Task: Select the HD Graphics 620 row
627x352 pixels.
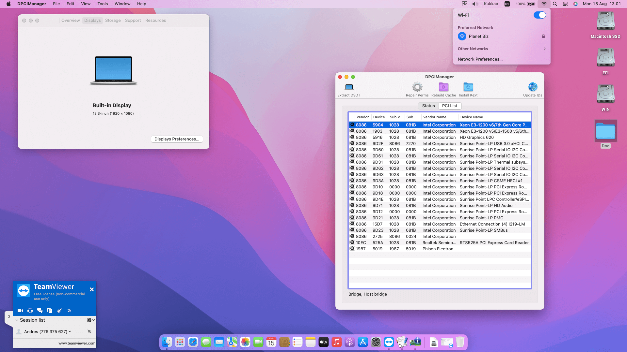Action: point(439,138)
